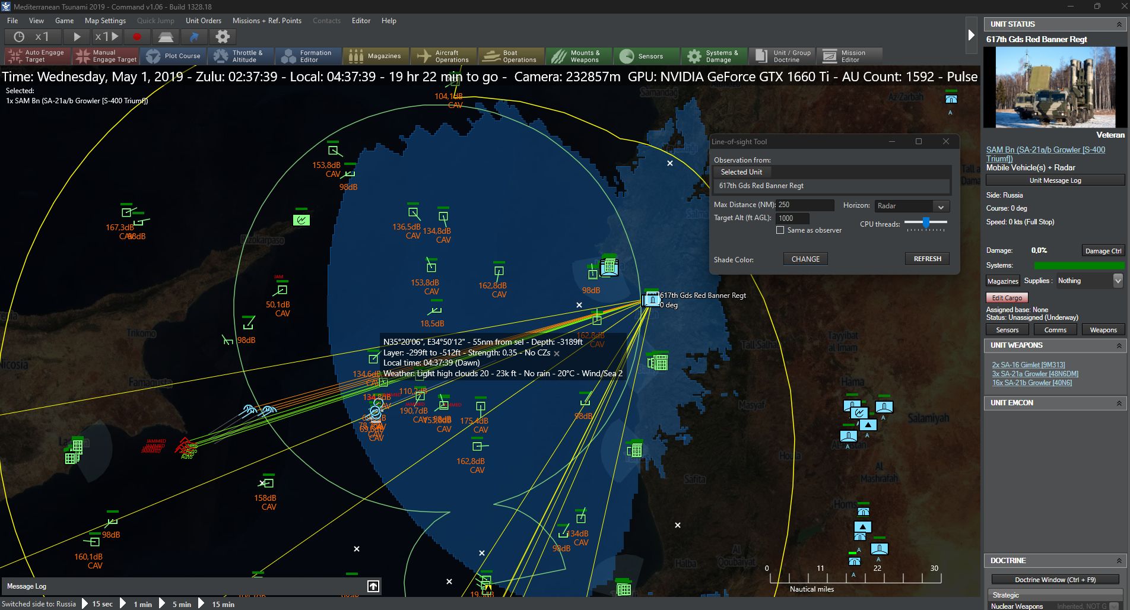Click the 5 min time step button
The width and height of the screenshot is (1130, 610).
point(182,604)
